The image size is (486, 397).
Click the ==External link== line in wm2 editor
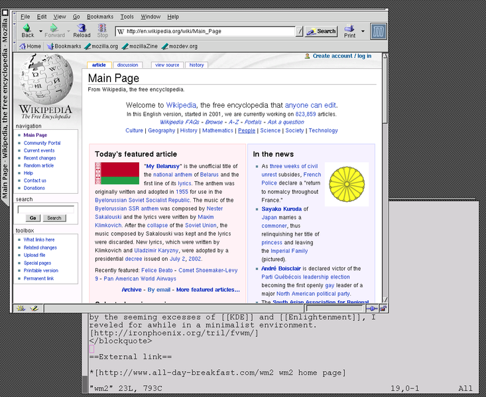pos(131,357)
